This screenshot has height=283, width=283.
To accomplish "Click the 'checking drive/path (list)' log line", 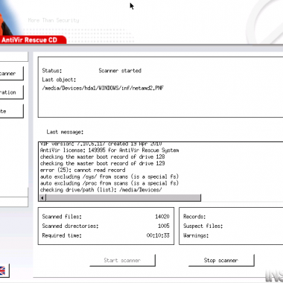I will click(x=101, y=190).
